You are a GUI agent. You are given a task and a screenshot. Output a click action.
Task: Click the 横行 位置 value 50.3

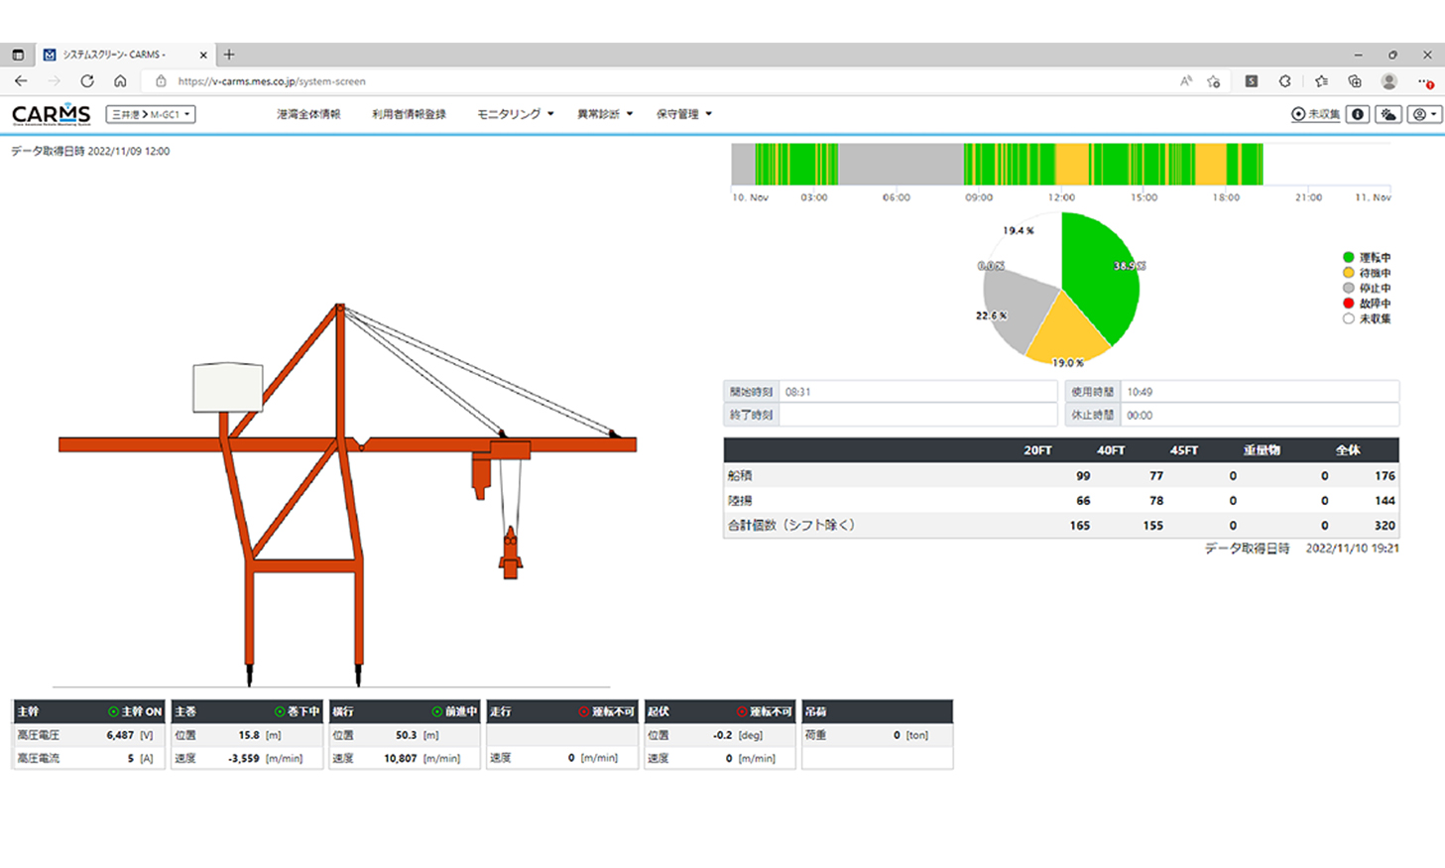[406, 735]
